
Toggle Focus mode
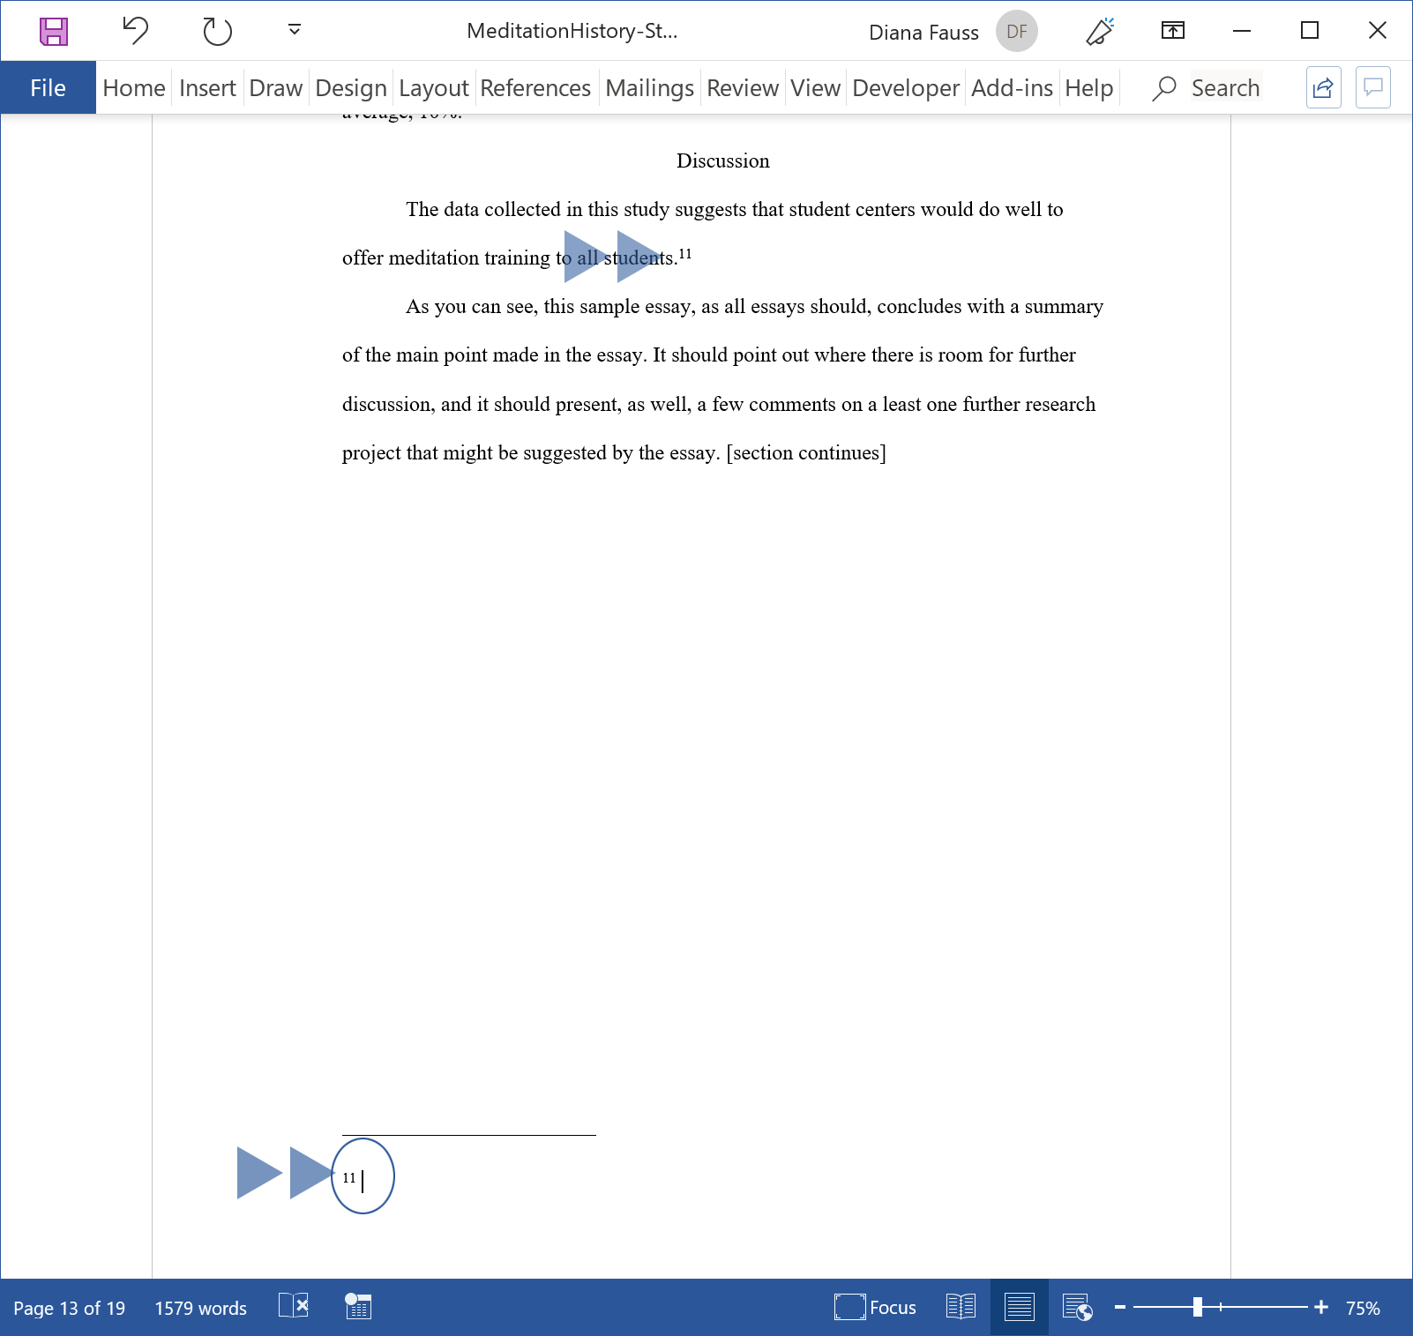875,1307
